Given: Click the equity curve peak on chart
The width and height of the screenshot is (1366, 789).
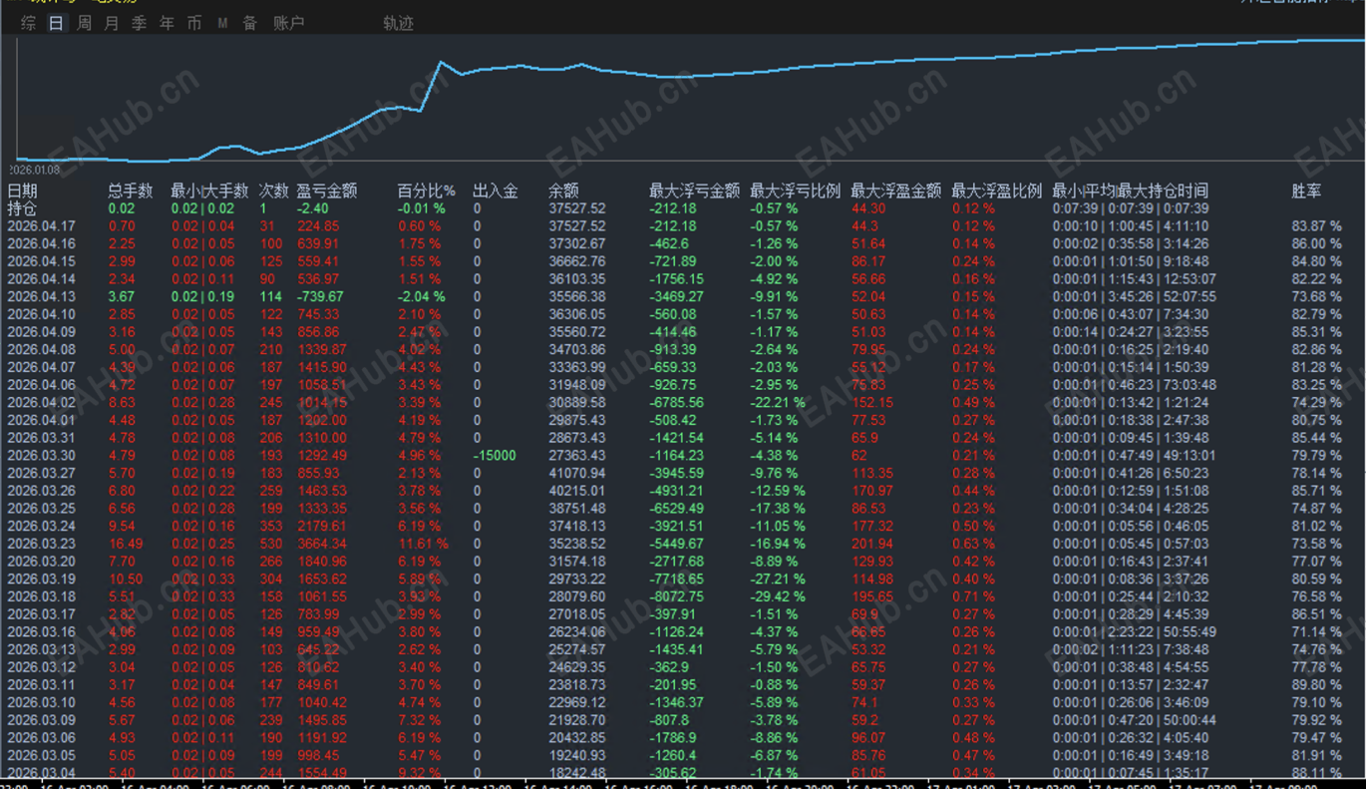Looking at the screenshot, I should coord(441,63).
